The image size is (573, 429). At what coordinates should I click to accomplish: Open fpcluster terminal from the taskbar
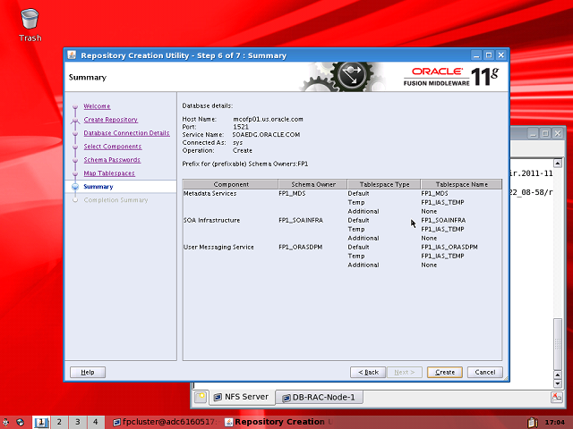(165, 422)
